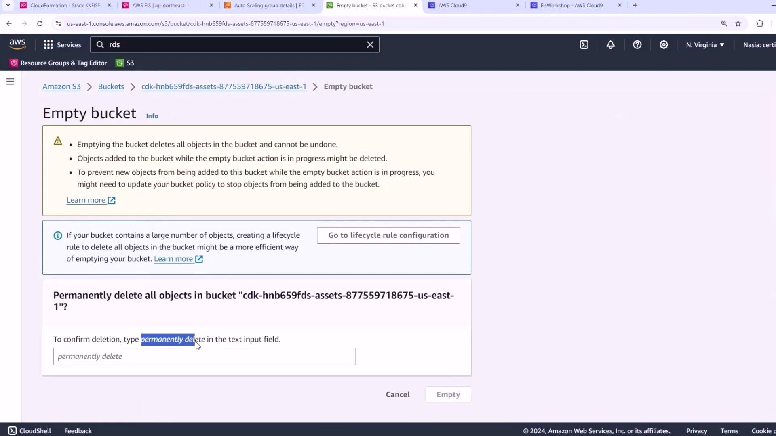
Task: Open the Nasia account menu
Action: [x=759, y=45]
